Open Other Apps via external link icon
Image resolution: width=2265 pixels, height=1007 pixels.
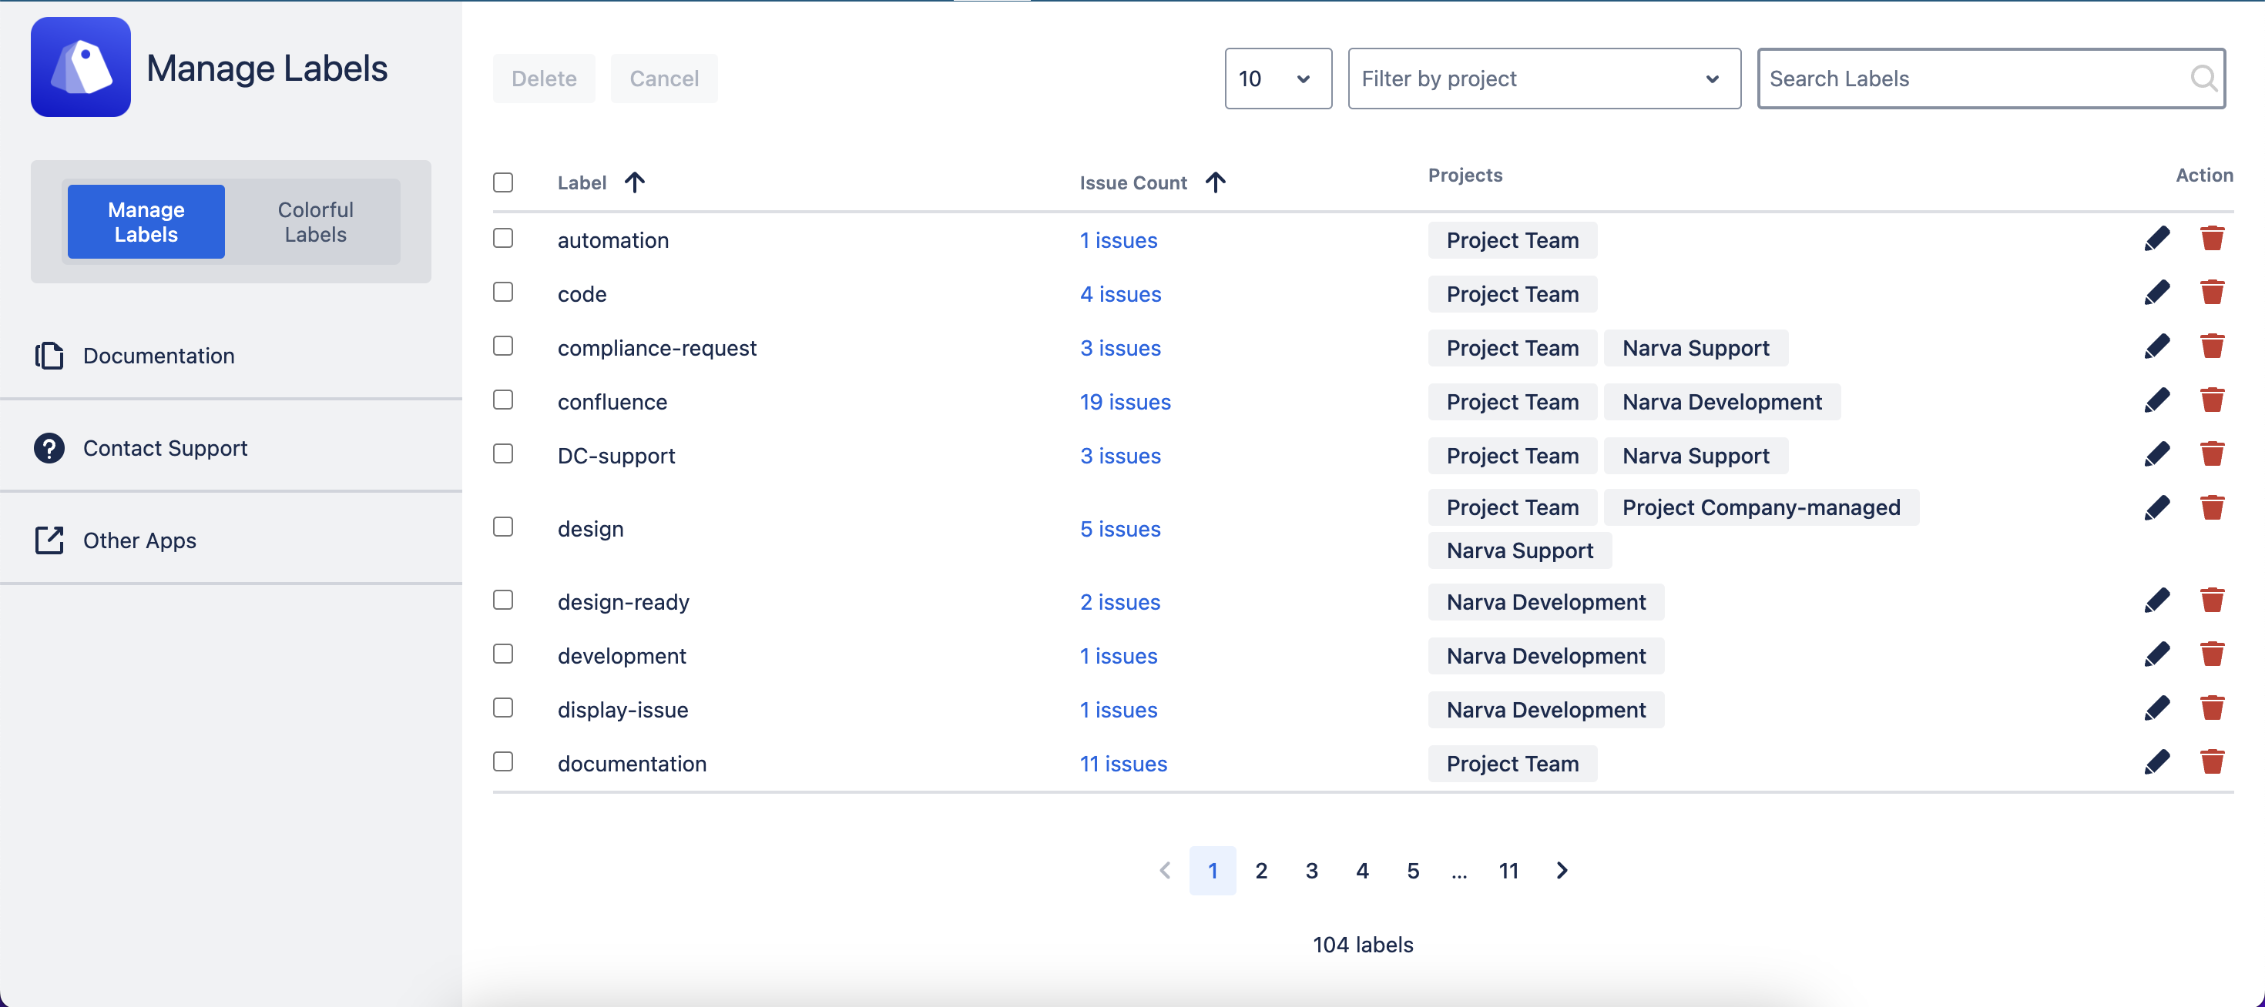(x=49, y=540)
